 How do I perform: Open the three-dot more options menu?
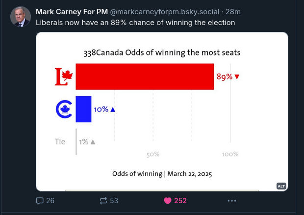point(232,200)
